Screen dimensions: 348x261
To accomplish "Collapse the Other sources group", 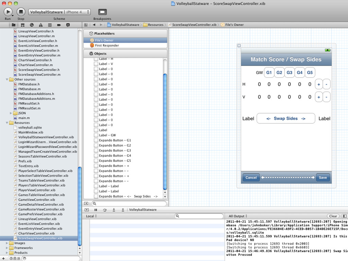I will [x=7, y=80].
